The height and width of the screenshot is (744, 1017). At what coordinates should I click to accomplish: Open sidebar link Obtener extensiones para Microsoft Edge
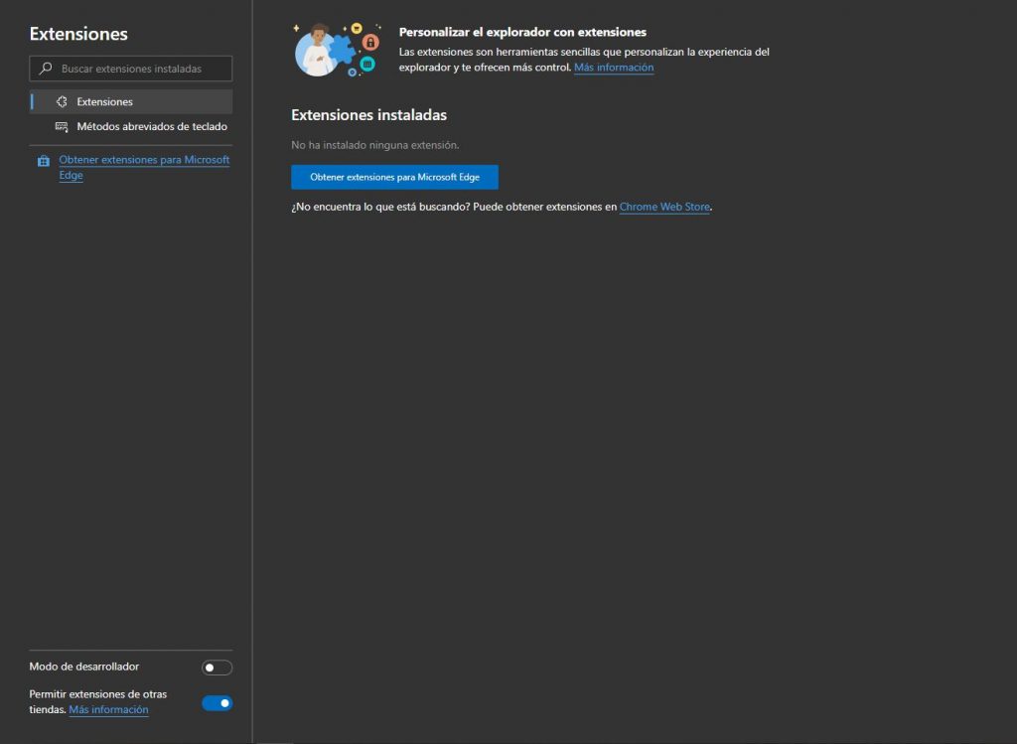pos(144,167)
